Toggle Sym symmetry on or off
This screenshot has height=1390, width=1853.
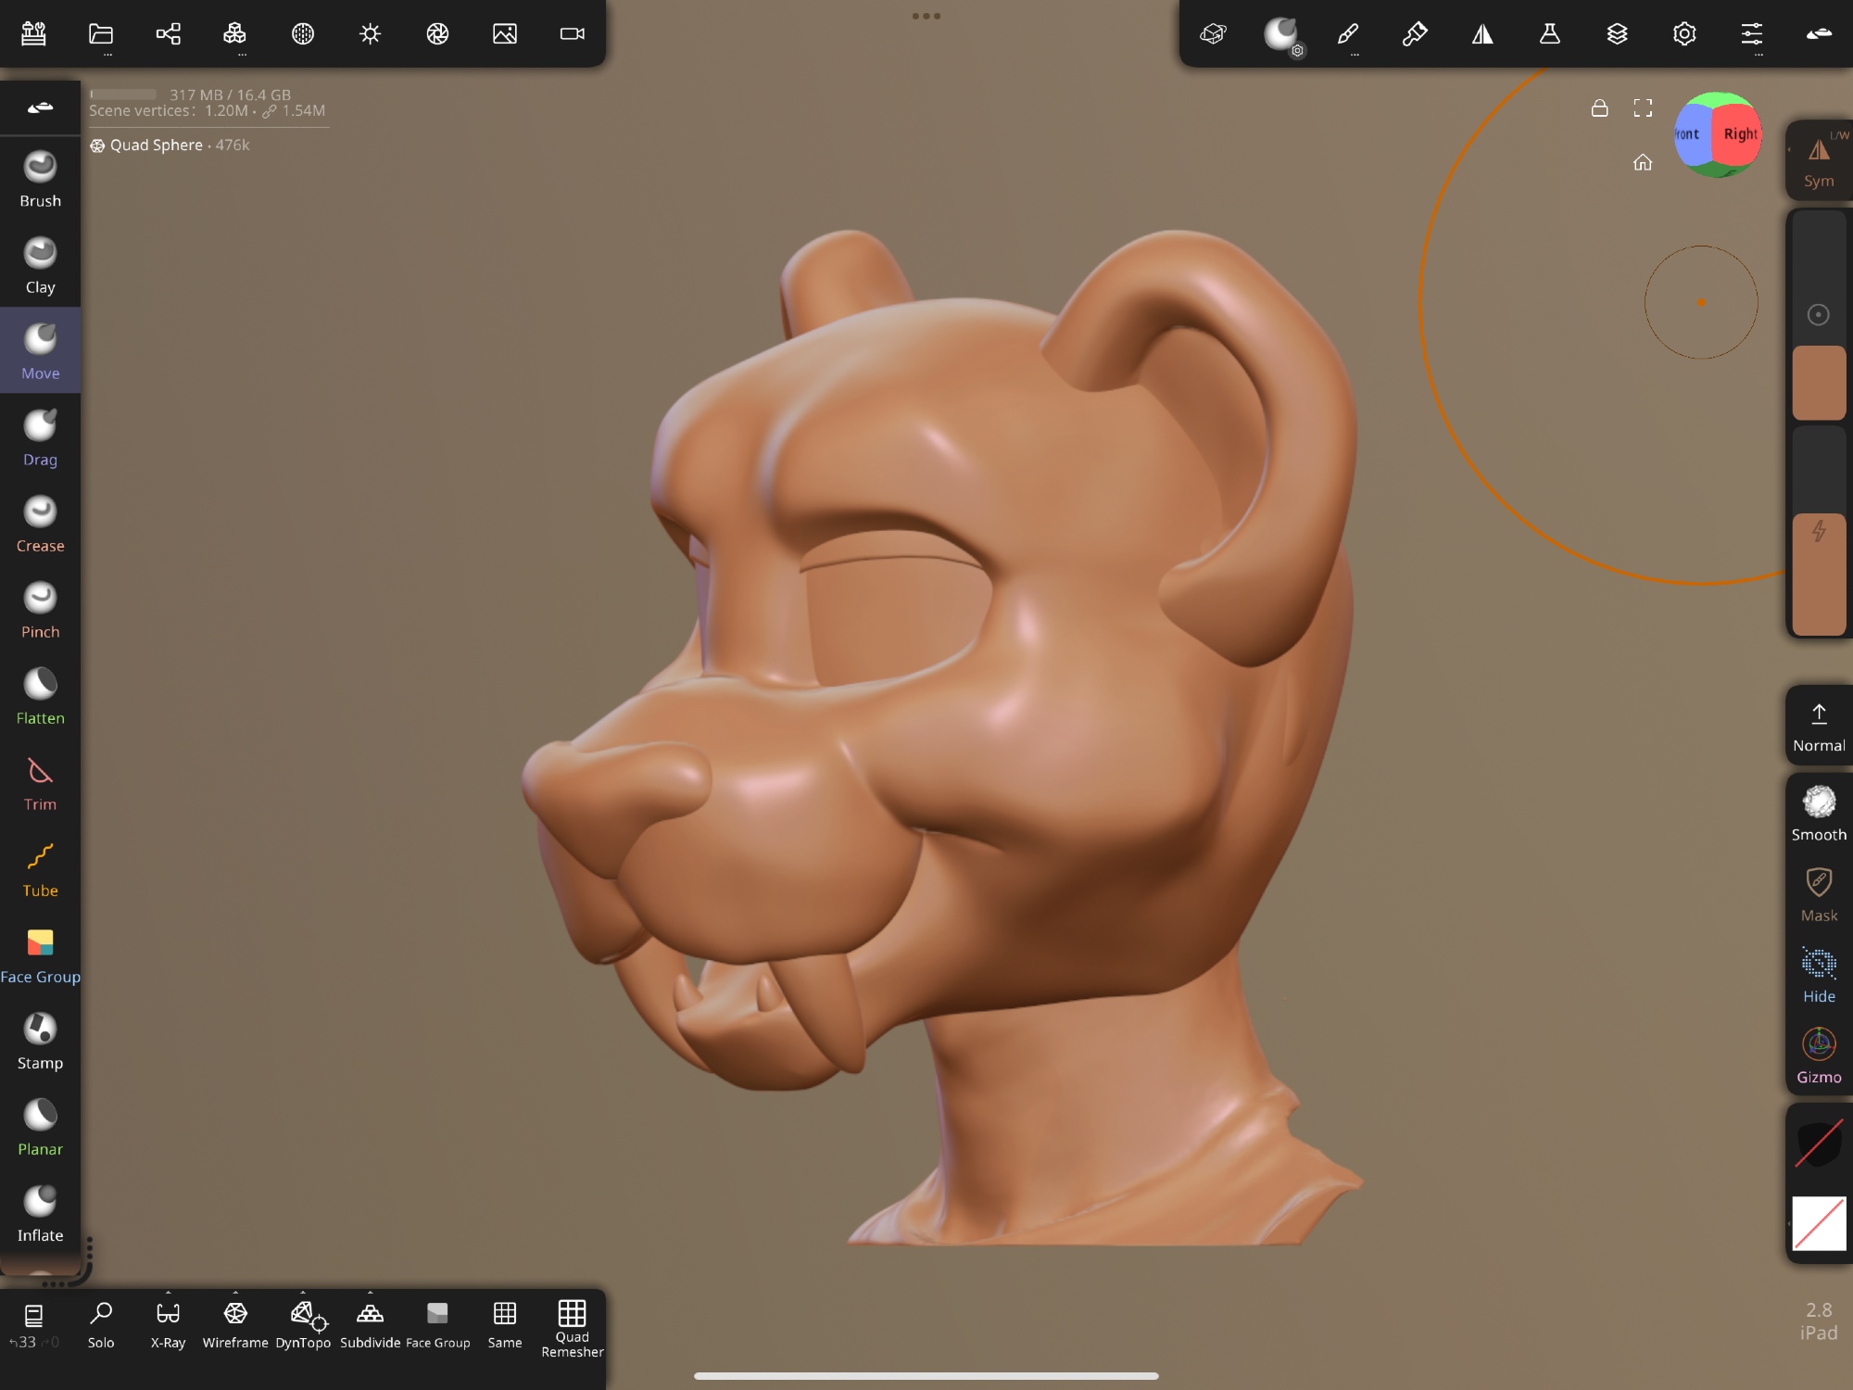[x=1818, y=159]
